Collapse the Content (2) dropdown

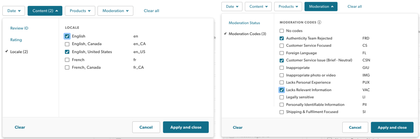45,11
